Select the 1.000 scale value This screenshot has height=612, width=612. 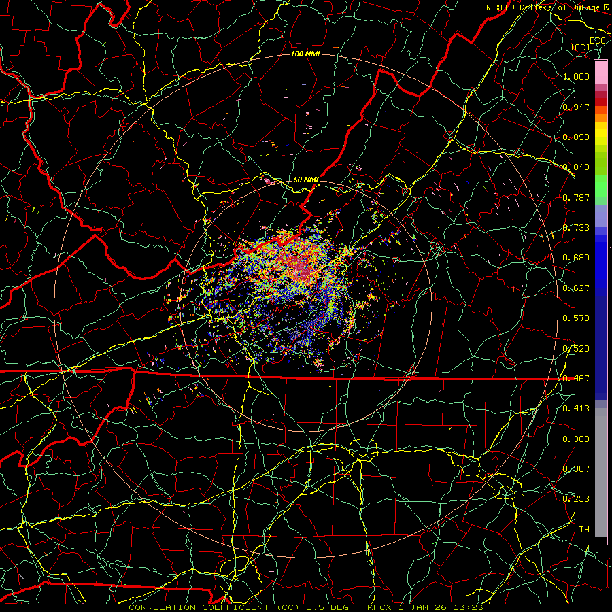576,76
